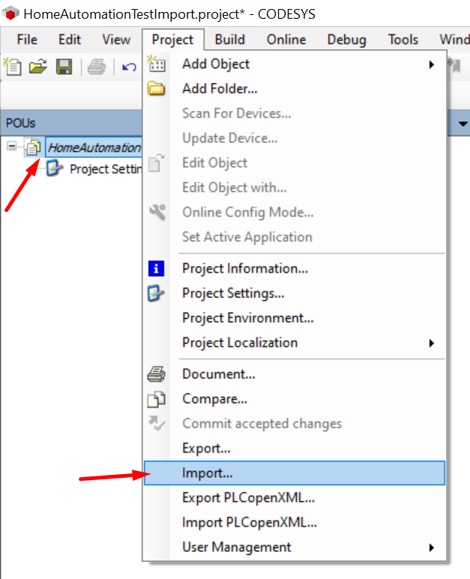The height and width of the screenshot is (579, 470).
Task: Choose Document... from the Project menu
Action: (295, 374)
